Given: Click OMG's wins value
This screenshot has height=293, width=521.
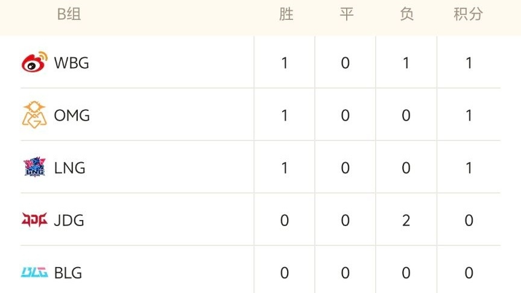Looking at the screenshot, I should coord(285,115).
